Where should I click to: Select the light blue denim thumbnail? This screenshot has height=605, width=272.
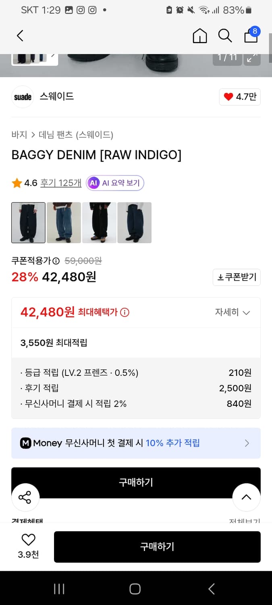pos(63,223)
